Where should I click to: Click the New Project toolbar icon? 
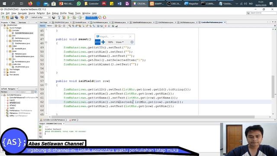point(7,17)
